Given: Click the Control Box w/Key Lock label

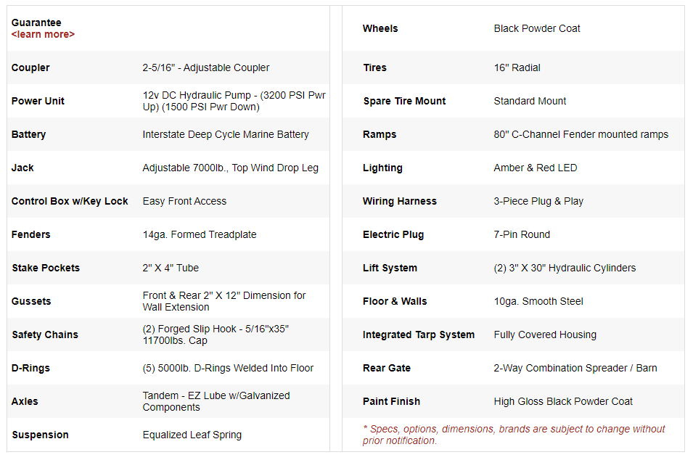Looking at the screenshot, I should 70,201.
